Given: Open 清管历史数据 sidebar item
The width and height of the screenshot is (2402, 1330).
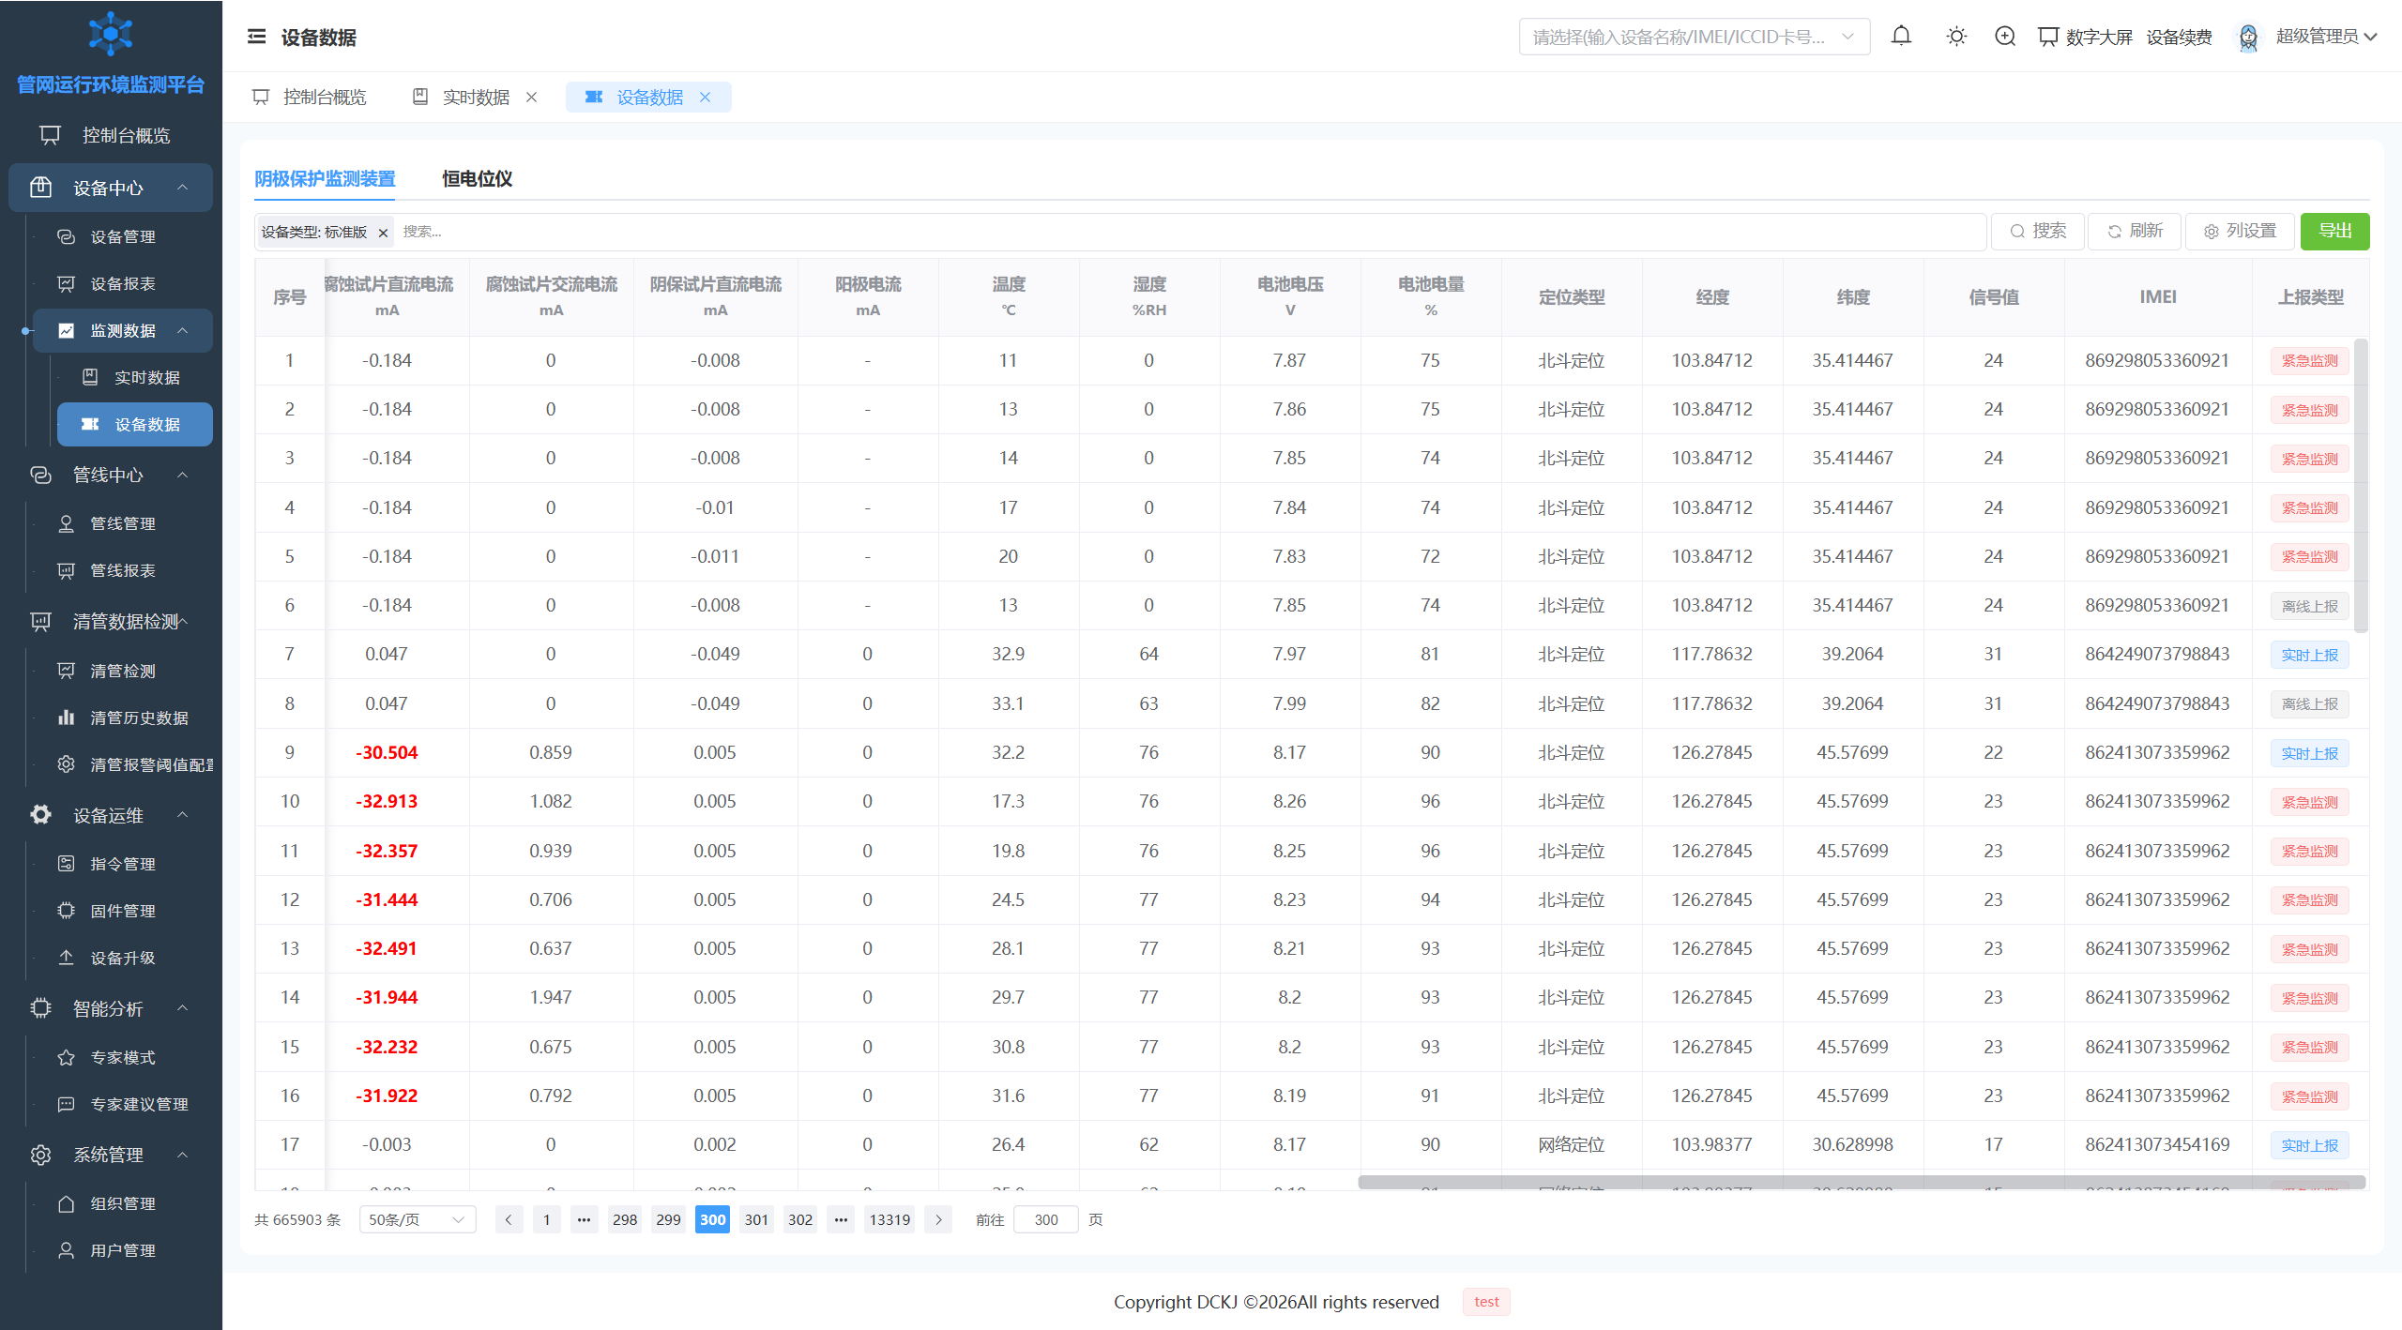Looking at the screenshot, I should click(122, 718).
